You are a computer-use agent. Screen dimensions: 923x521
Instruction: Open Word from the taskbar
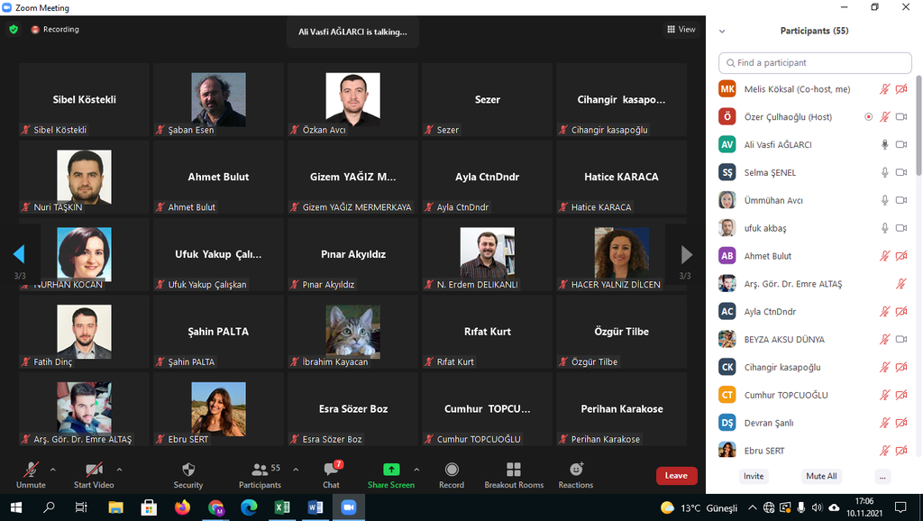315,507
